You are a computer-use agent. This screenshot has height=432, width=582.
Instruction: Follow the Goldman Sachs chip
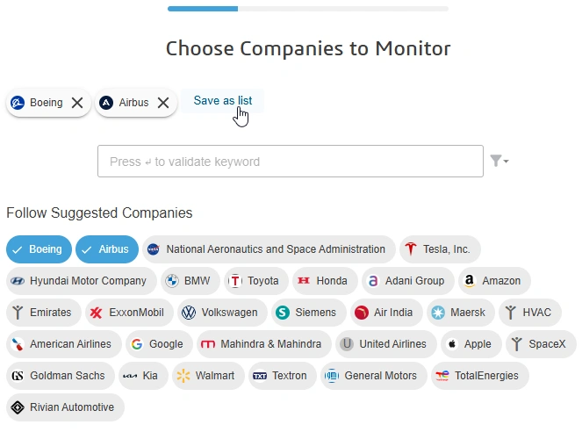pyautogui.click(x=61, y=376)
